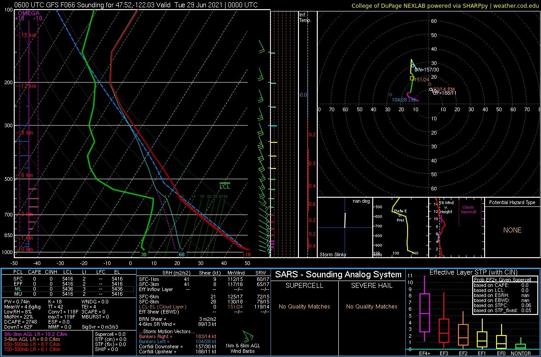
Task: Click the ConvT = 118F value
Action: click(63, 312)
